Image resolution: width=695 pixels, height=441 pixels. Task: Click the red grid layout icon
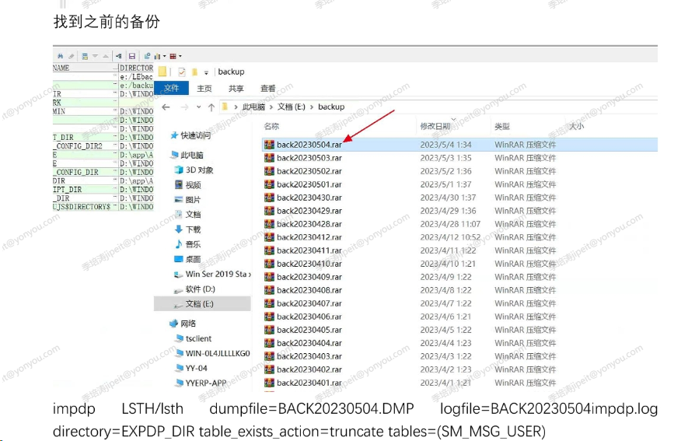pyautogui.click(x=173, y=56)
